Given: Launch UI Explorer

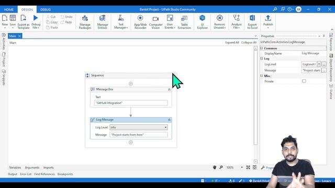Looking at the screenshot, I should coord(203,22).
